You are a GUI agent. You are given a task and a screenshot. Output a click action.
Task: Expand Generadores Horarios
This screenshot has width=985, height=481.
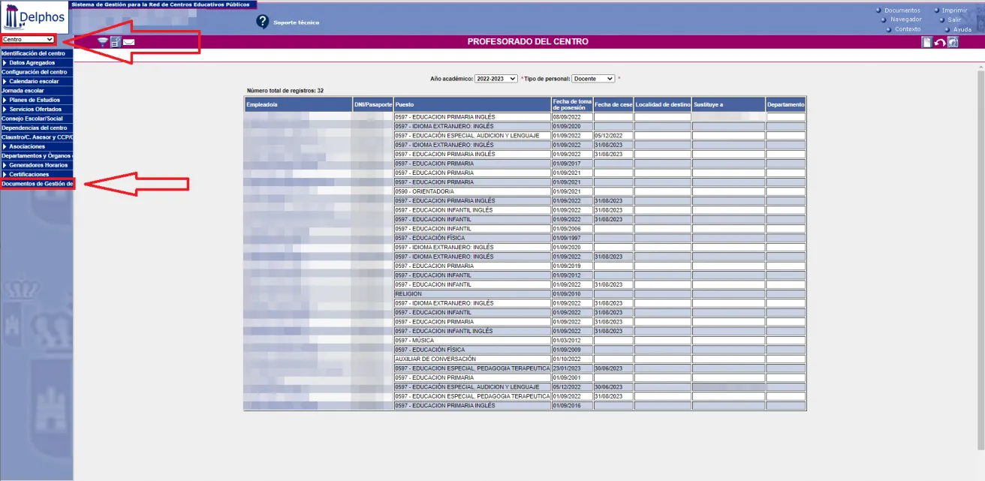(34, 164)
